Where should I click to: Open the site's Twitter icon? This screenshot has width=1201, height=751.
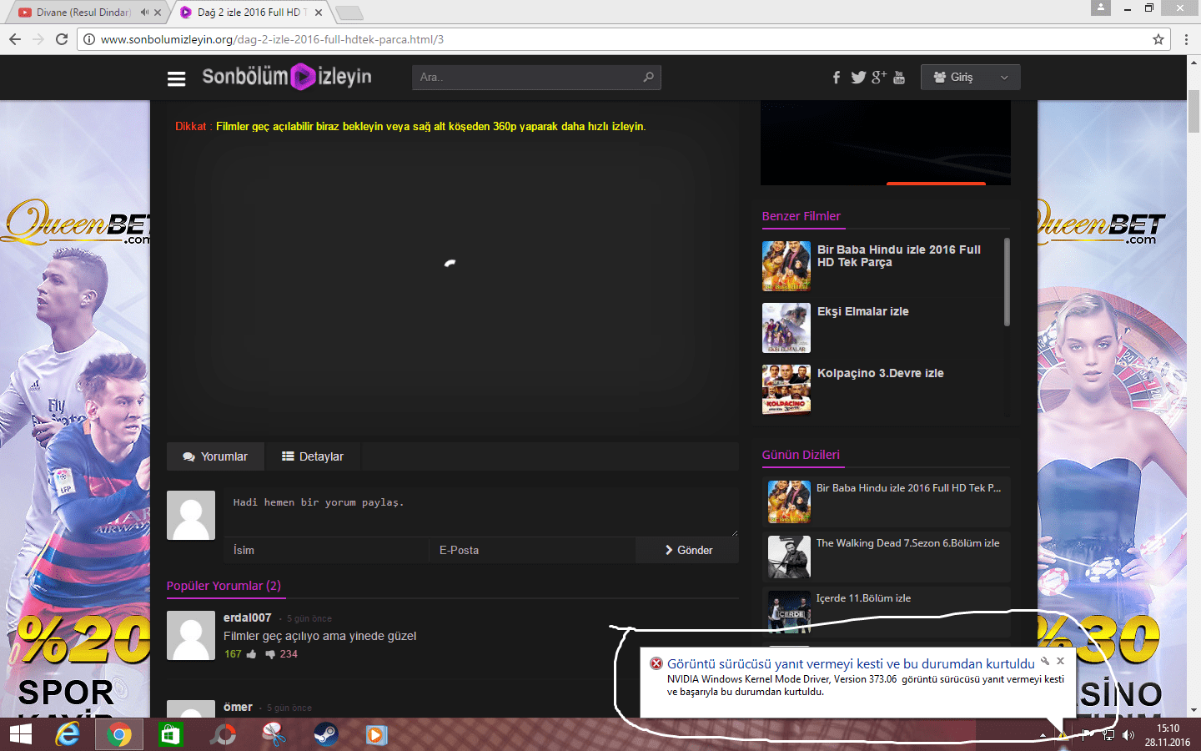858,78
